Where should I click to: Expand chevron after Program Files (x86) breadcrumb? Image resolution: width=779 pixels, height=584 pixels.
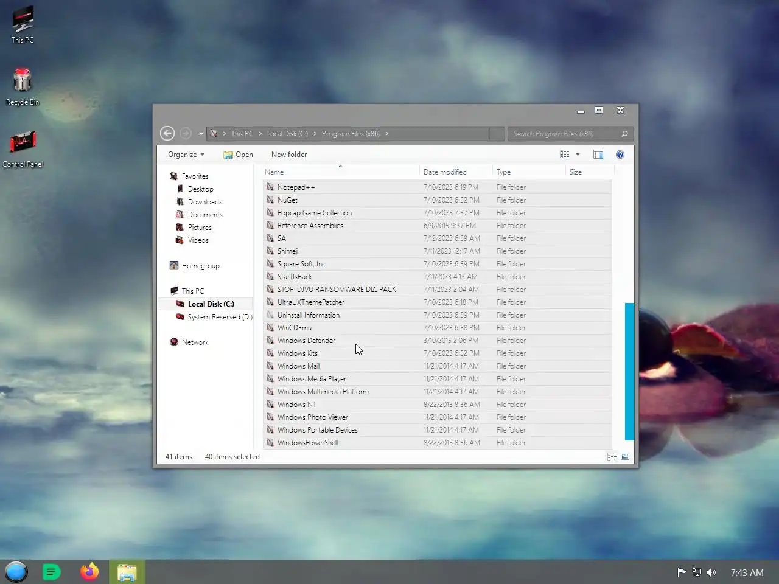click(386, 134)
